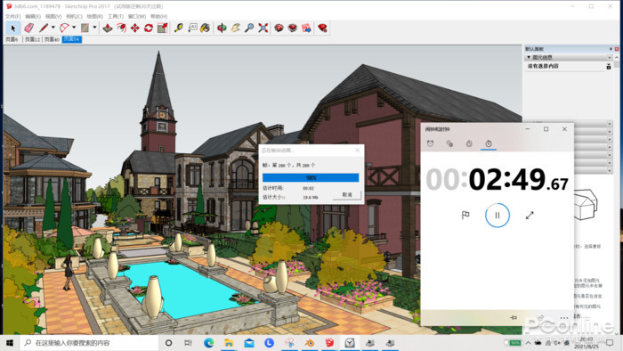623x351 pixels.
Task: Open line tool variants dropdown arrow
Action: point(53,28)
